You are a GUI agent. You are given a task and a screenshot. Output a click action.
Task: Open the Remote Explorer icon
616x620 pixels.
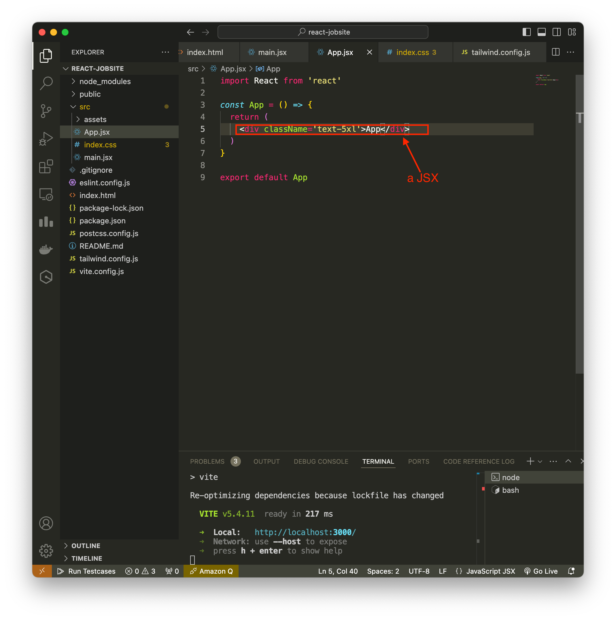click(46, 194)
